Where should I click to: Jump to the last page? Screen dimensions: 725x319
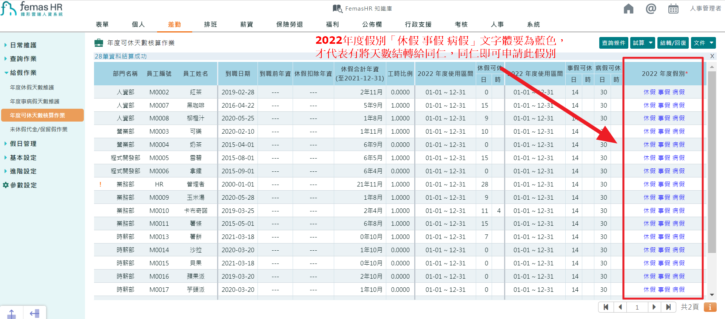click(668, 307)
